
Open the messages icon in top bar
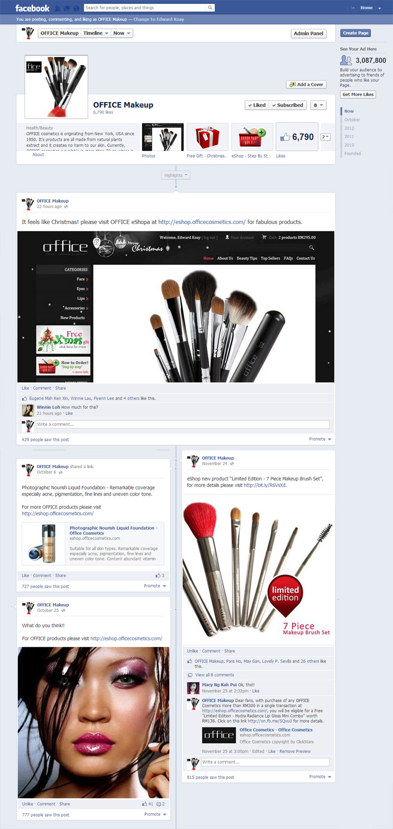pyautogui.click(x=67, y=8)
